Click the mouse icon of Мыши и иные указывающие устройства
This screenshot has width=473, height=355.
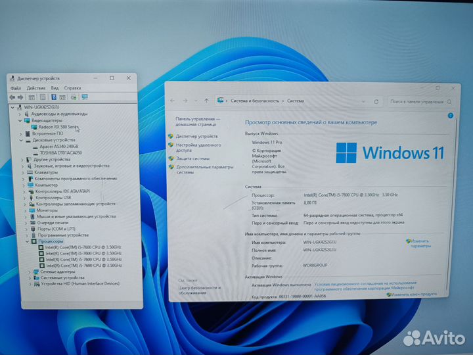33,217
